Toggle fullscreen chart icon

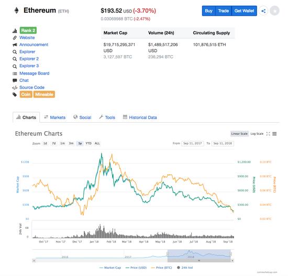(x=268, y=134)
